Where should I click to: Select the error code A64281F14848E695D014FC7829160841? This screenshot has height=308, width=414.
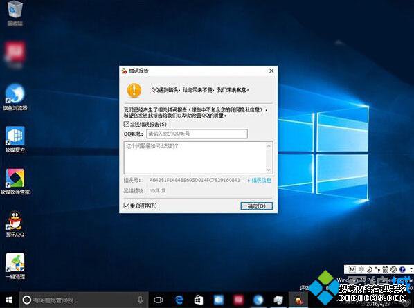(x=195, y=180)
